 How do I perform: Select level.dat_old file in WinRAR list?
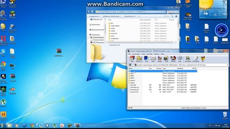134,90
